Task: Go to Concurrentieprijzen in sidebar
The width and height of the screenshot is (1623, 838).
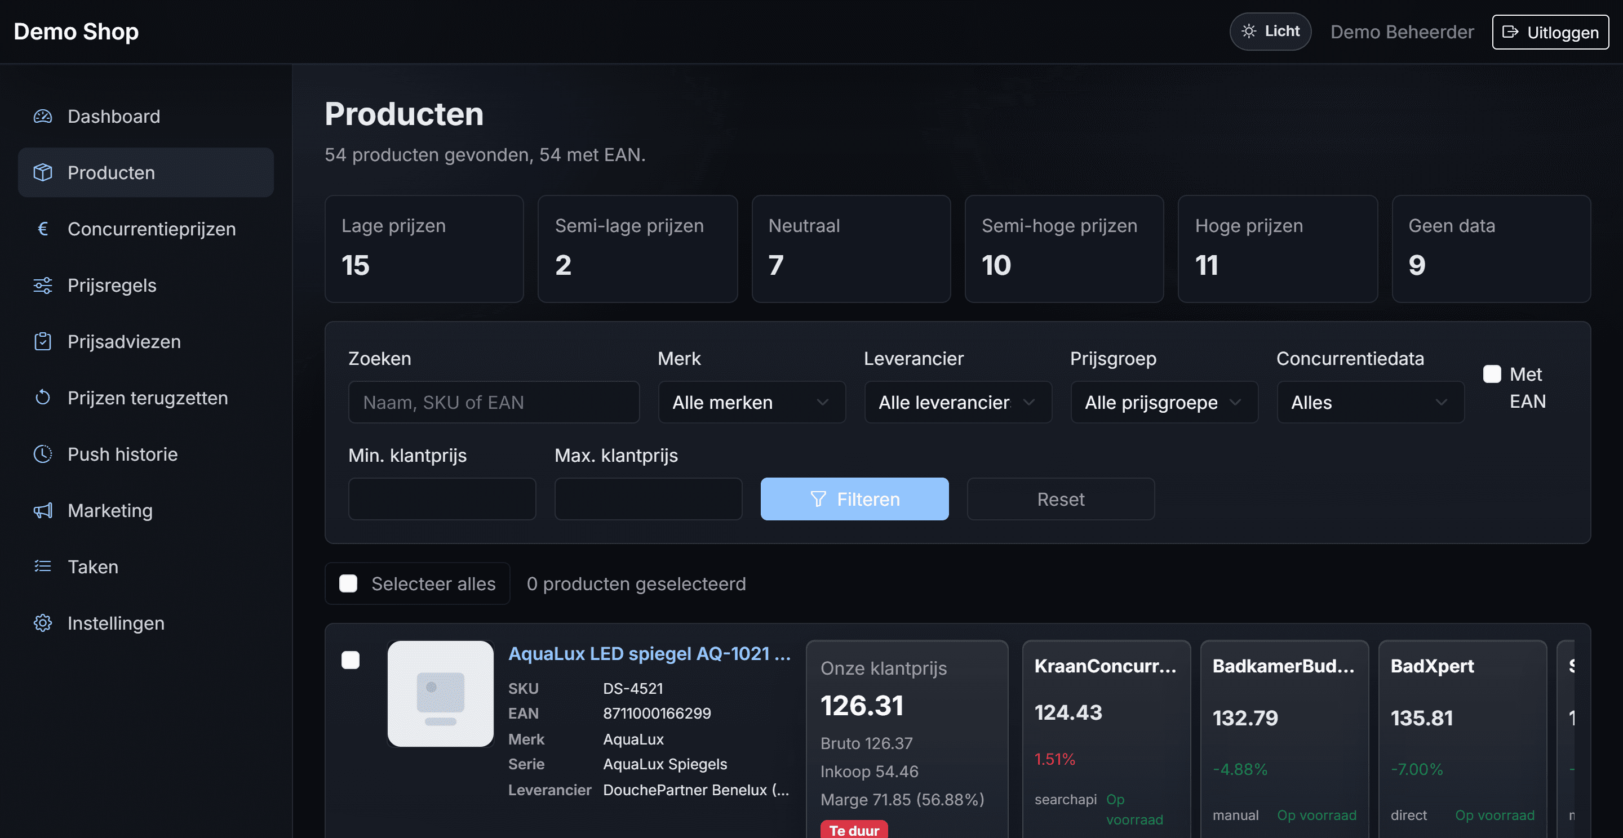Action: [x=145, y=229]
